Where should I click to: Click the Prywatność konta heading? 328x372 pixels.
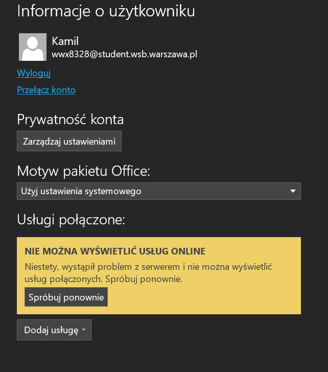point(71,120)
